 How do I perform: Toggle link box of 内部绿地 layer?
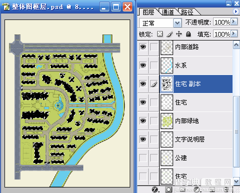[x=154, y=120]
